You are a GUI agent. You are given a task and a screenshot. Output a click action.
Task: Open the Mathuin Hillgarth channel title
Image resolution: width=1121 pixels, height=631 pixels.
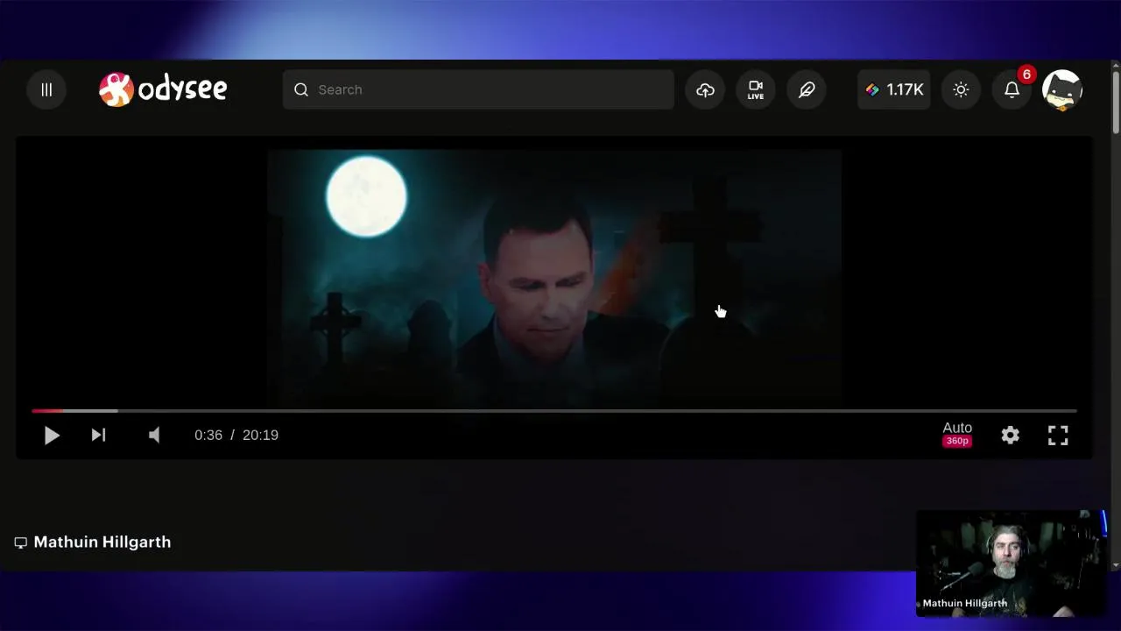(102, 542)
